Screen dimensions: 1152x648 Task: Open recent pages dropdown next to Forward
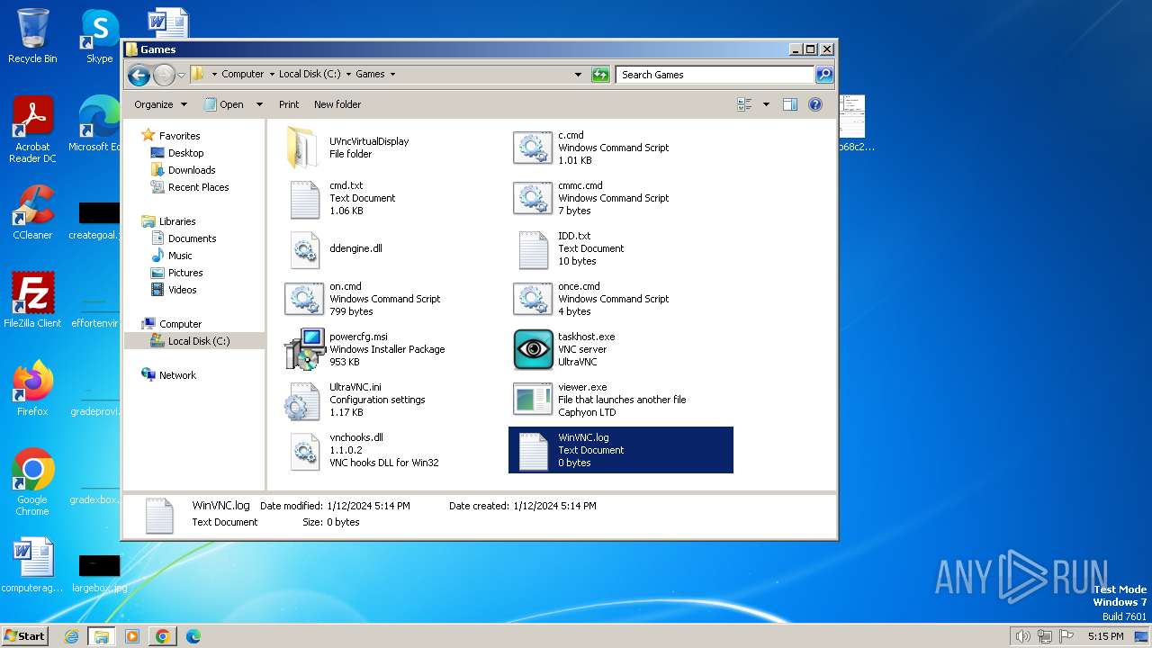click(x=181, y=75)
